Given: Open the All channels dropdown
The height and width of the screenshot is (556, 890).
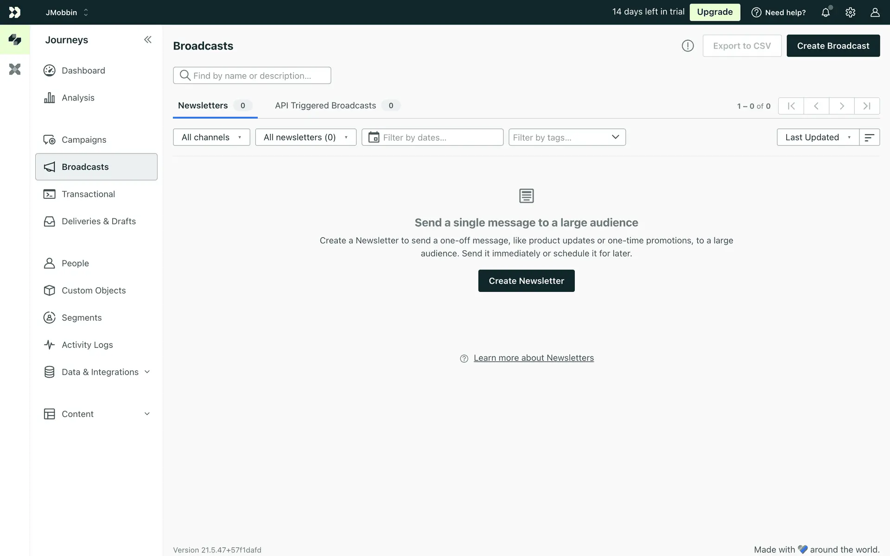Looking at the screenshot, I should (x=211, y=137).
